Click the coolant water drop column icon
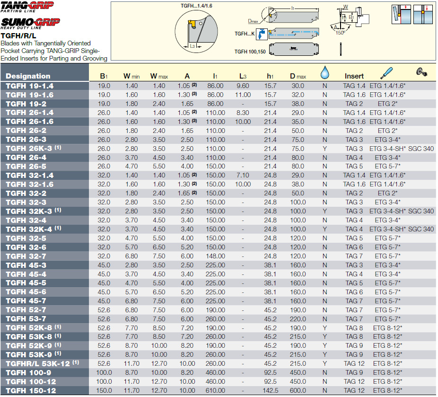Screen dimensions: 438x397 324,73
